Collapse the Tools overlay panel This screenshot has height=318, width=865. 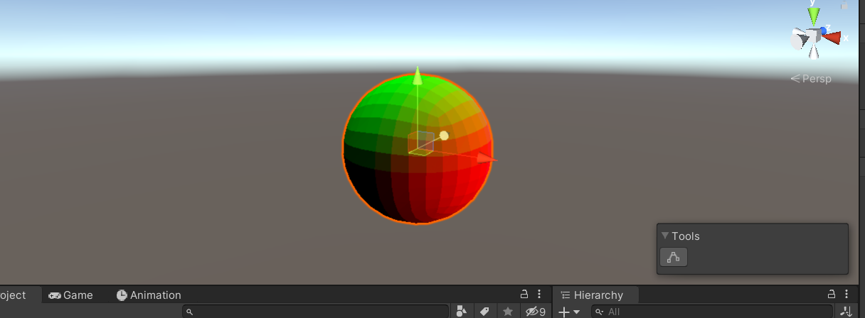665,236
